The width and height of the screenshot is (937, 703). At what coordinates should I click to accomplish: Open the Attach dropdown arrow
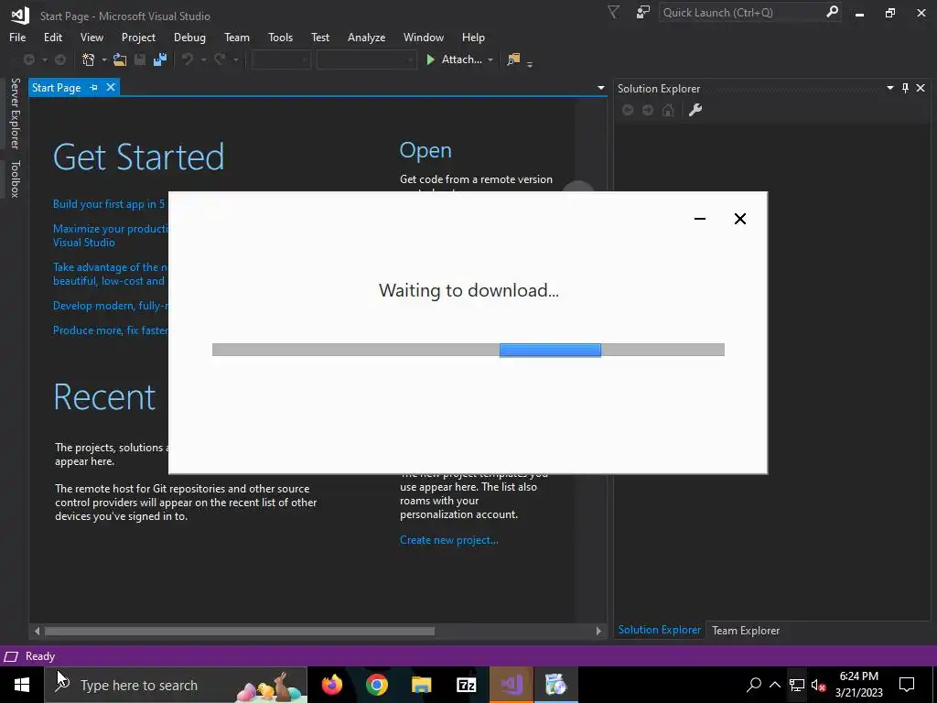490,59
